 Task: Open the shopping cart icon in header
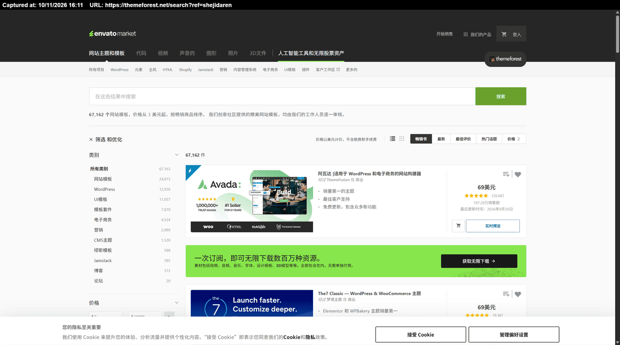click(x=504, y=34)
